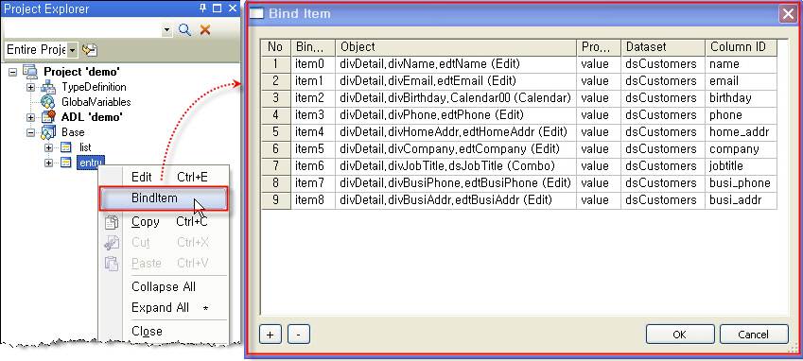Choose Edit from the context menu
This screenshot has height=361, width=803.
164,177
